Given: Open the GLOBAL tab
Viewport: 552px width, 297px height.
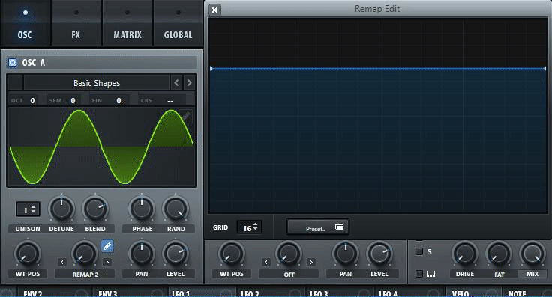Looking at the screenshot, I should [x=178, y=23].
